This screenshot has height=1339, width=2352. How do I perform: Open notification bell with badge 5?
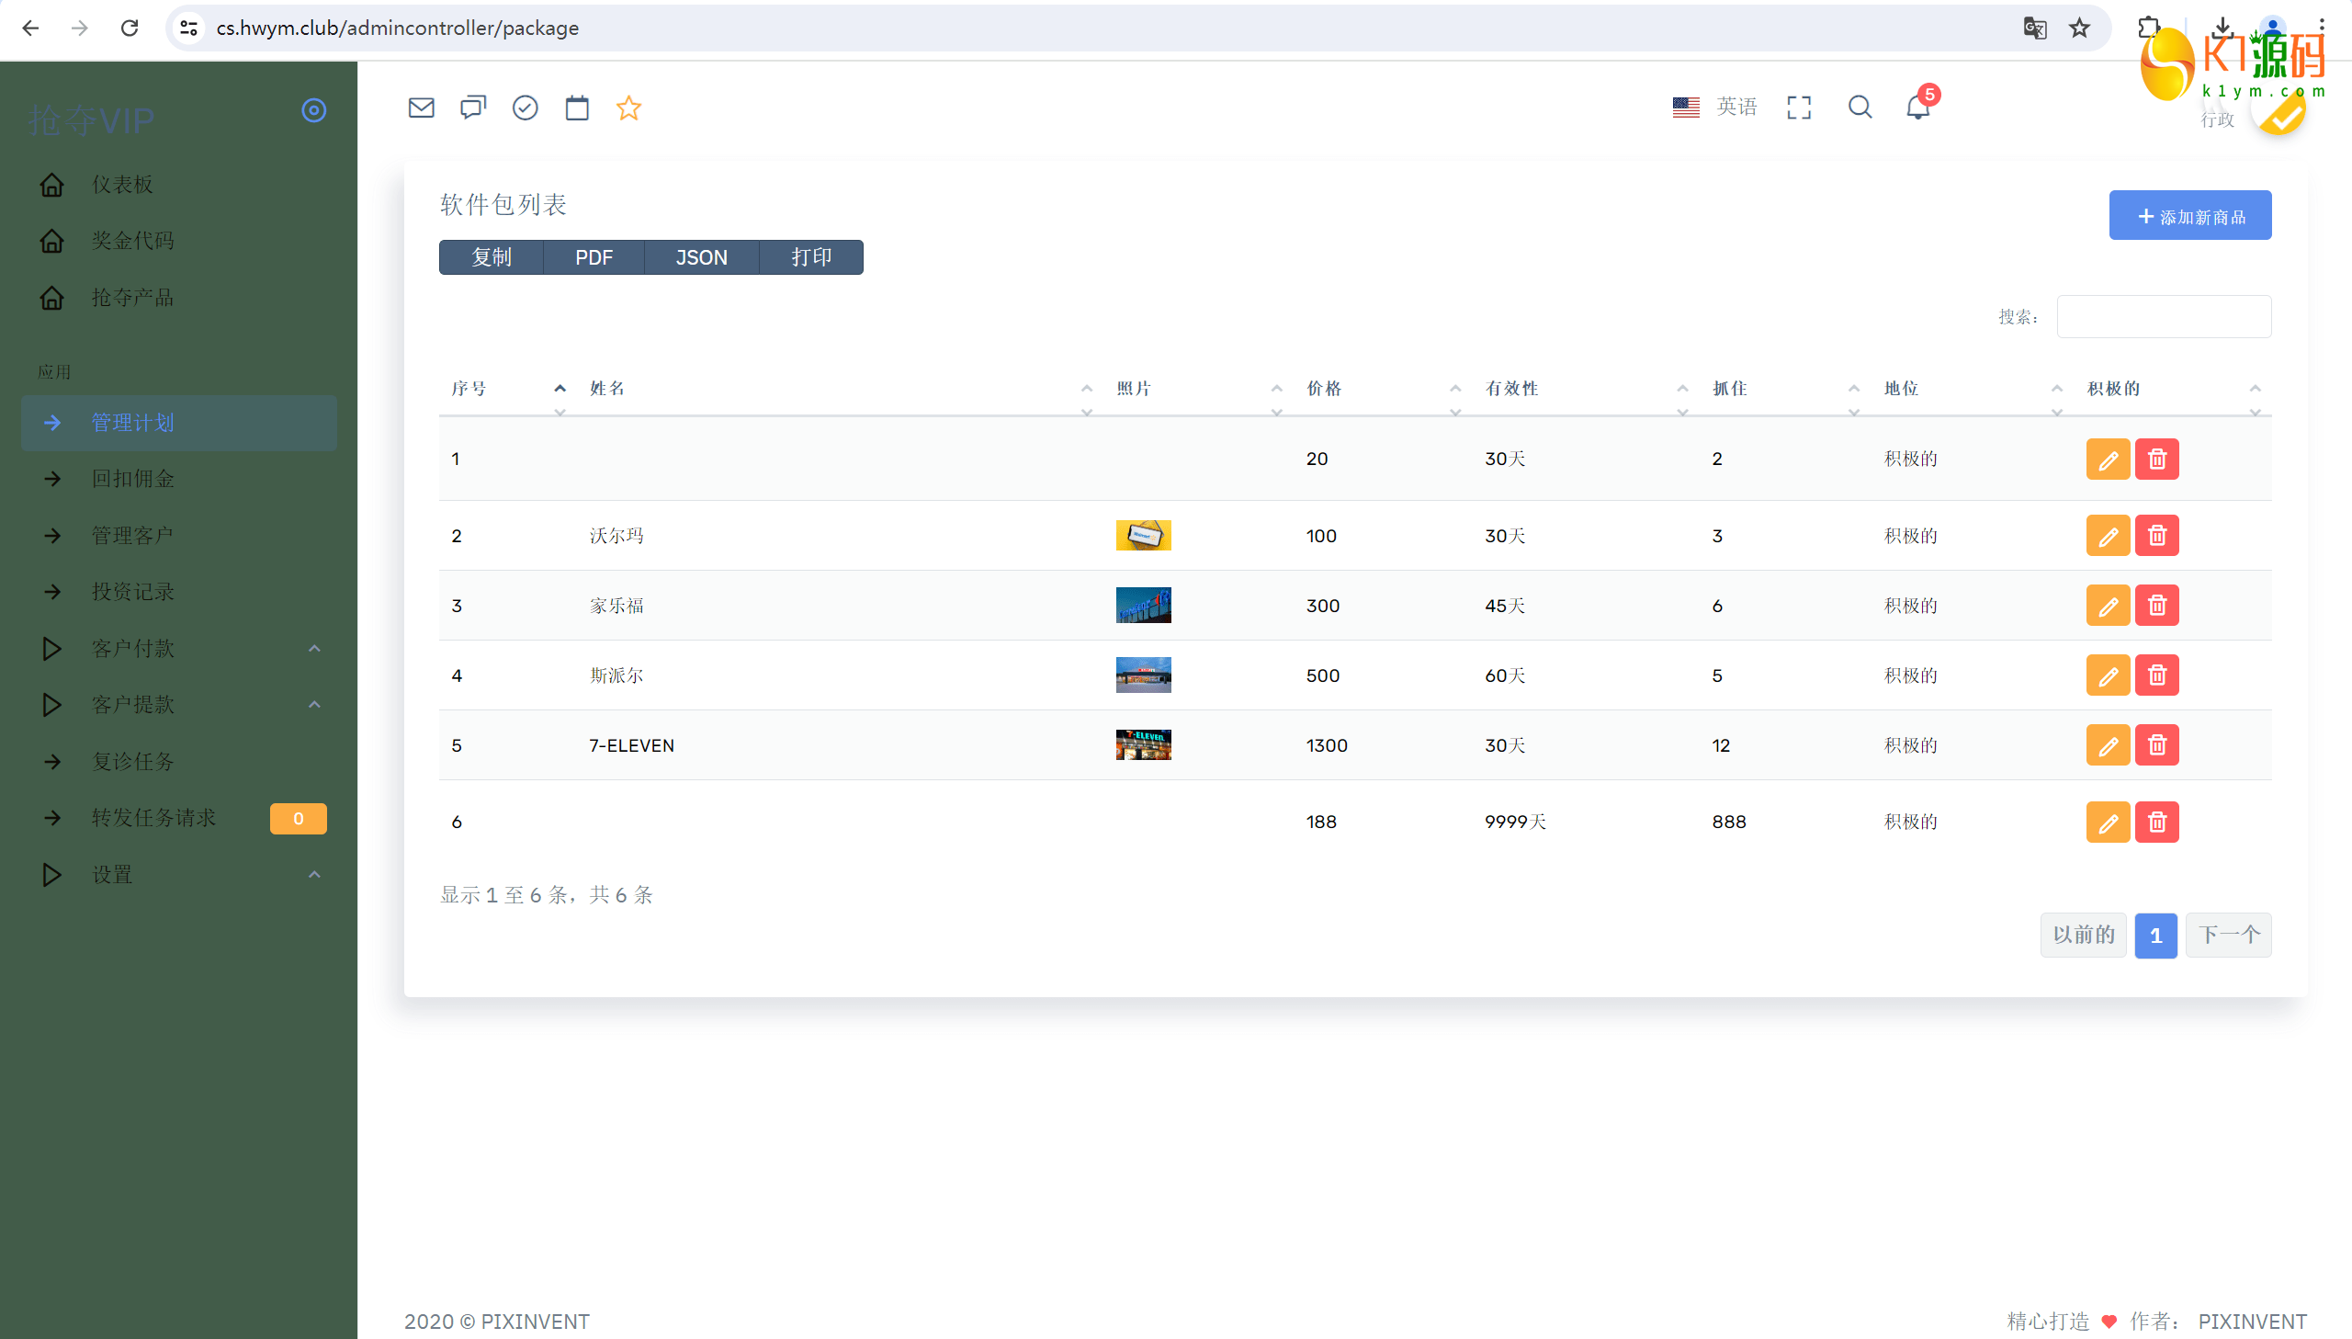pos(1918,107)
